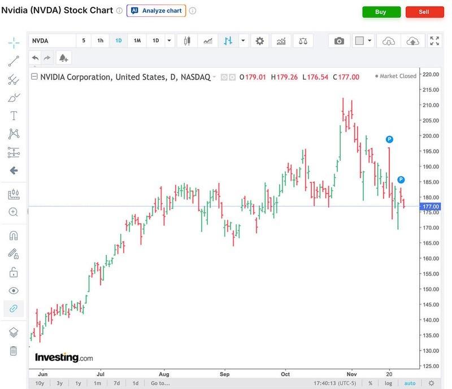Open the indicators chart icon
Image resolution: width=452 pixels, height=389 pixels.
tap(280, 41)
